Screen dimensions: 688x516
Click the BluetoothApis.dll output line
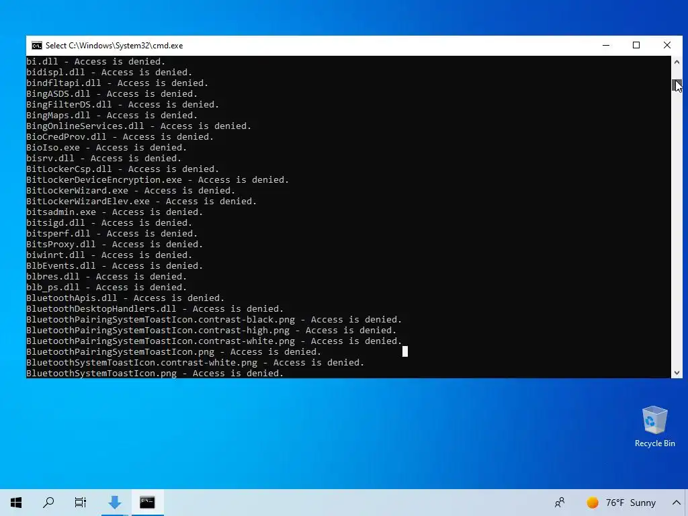[x=126, y=298]
